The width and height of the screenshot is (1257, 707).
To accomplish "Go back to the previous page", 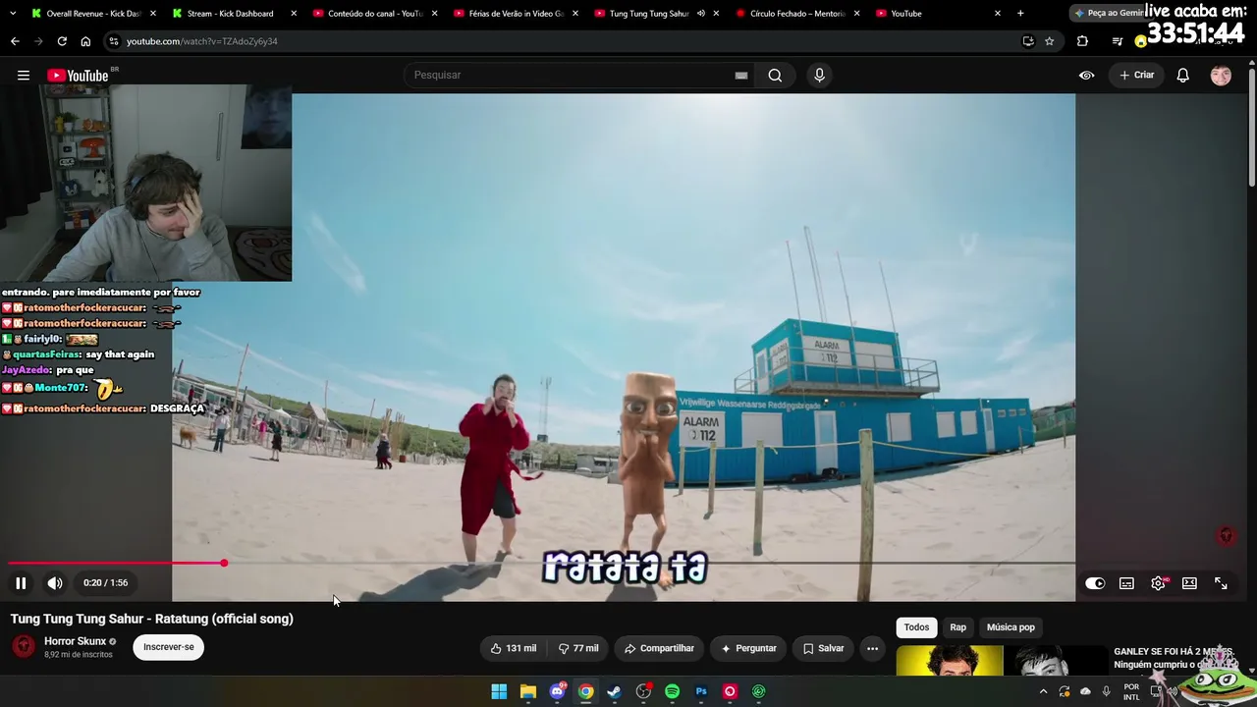I will (15, 41).
